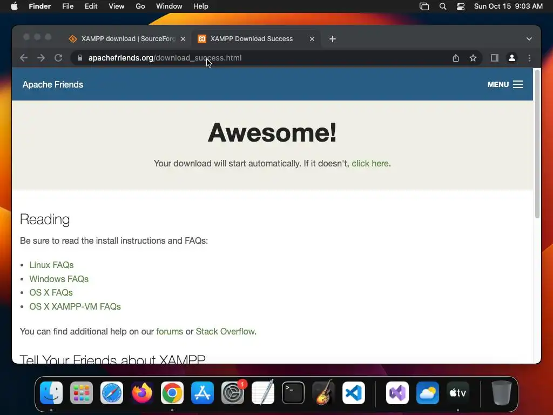Open the OS X XAMPP-VM FAQs link

[x=75, y=306]
